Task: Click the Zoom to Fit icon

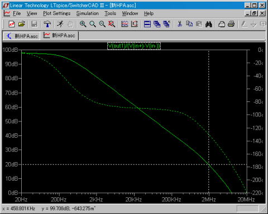Action: tap(112, 24)
